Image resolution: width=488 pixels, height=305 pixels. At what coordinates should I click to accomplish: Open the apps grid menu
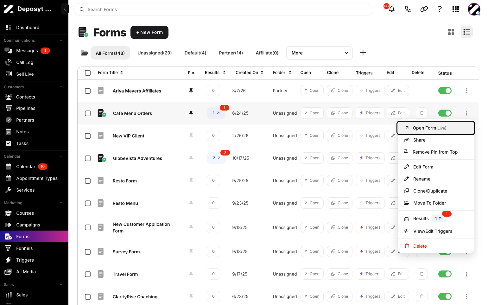pos(456,9)
